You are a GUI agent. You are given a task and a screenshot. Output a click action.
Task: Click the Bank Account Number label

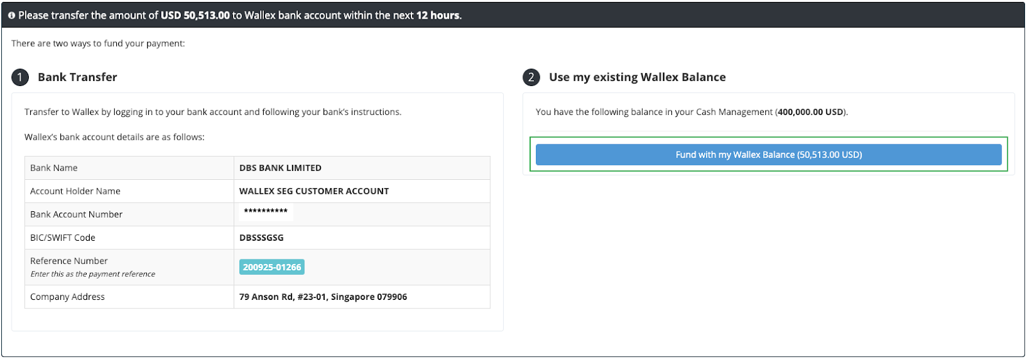tap(76, 215)
